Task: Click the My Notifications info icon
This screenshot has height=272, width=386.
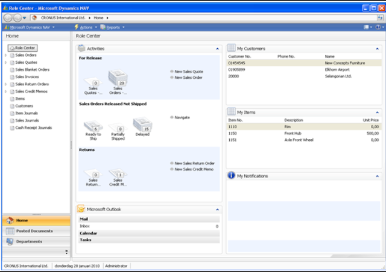Action: (231, 175)
